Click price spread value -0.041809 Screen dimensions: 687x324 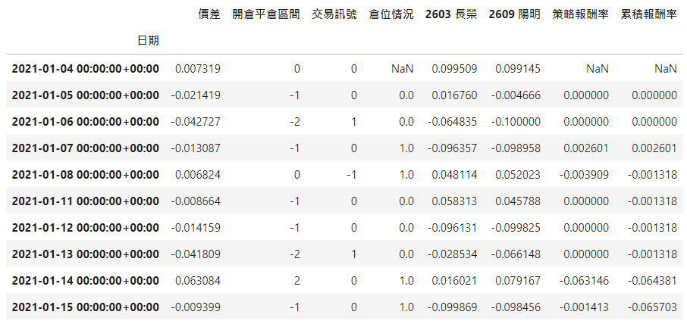coord(196,254)
